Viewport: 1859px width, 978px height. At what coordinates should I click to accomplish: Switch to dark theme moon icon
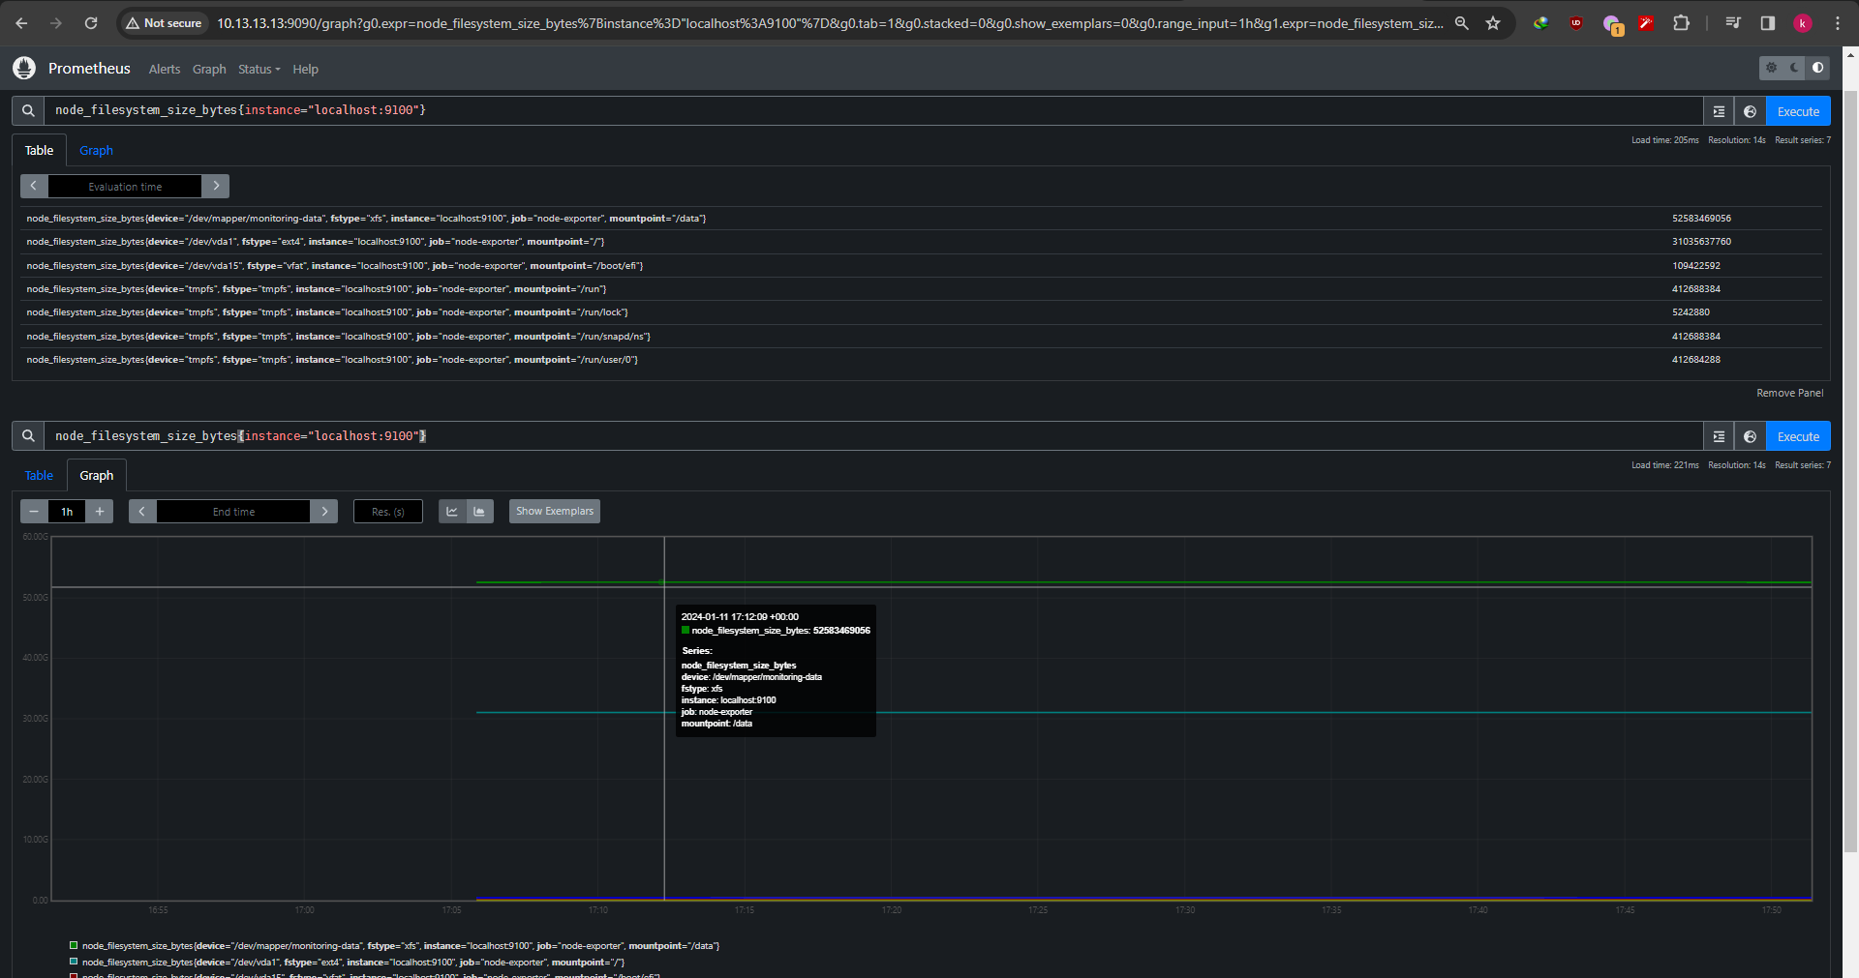1794,68
